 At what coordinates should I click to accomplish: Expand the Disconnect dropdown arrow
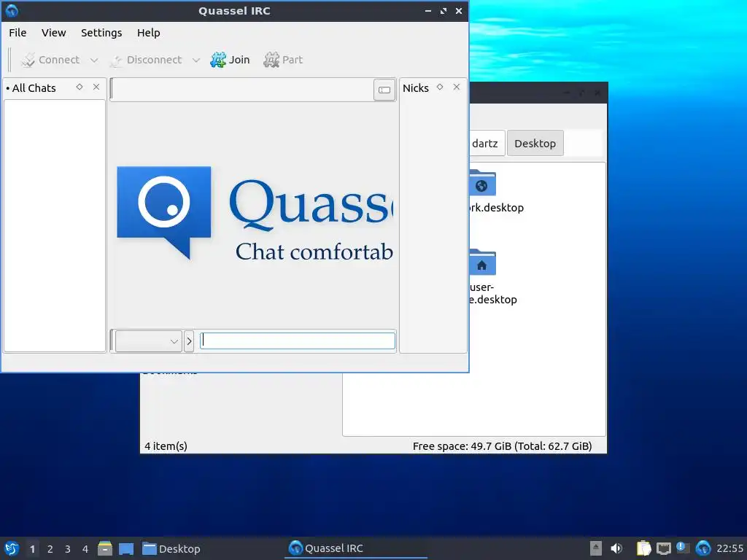tap(196, 61)
